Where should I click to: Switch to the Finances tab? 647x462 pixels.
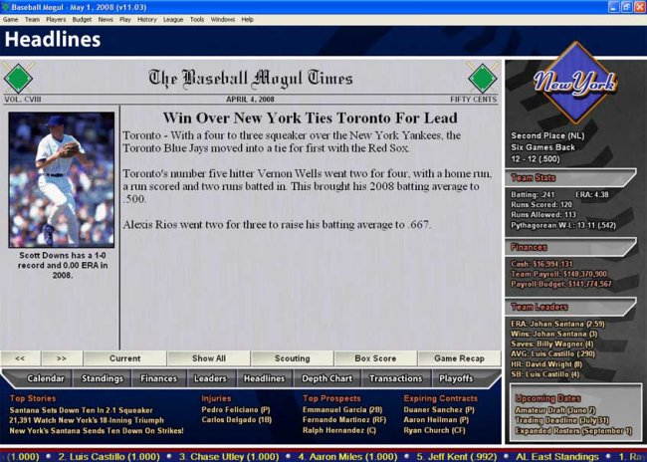[x=158, y=378]
